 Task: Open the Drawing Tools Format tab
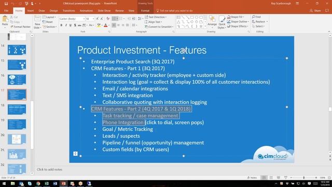coord(145,10)
